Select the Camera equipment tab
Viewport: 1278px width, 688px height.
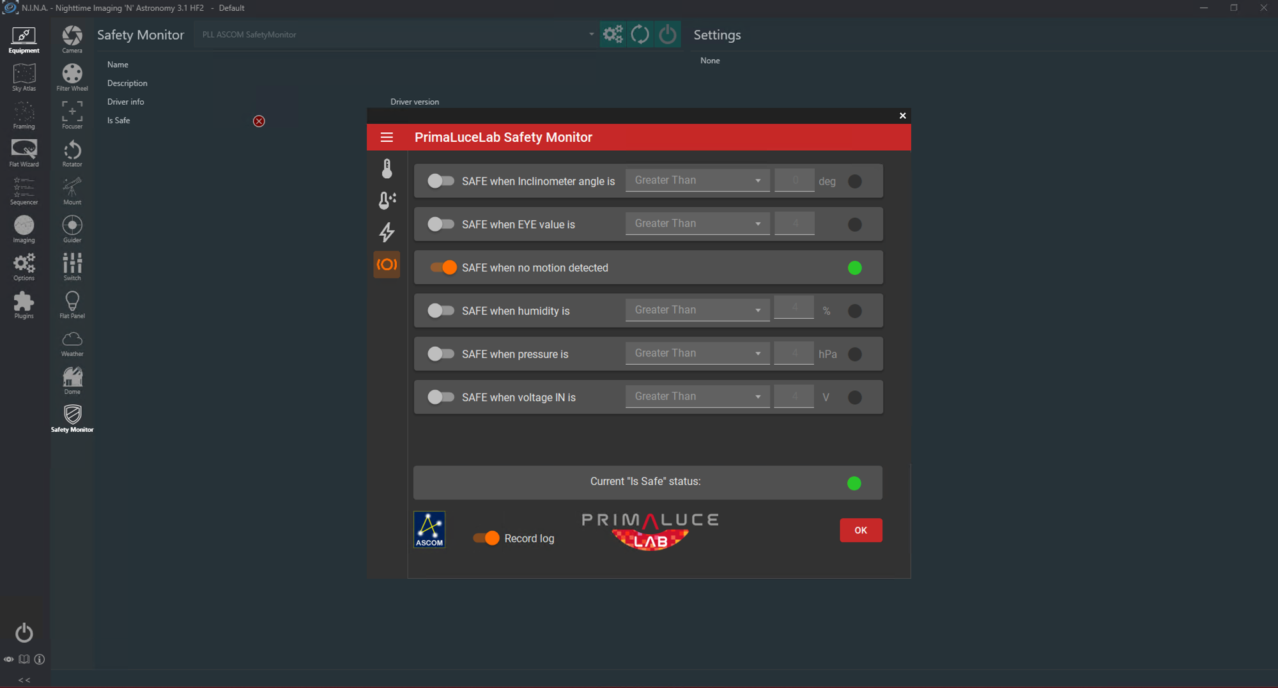click(72, 40)
